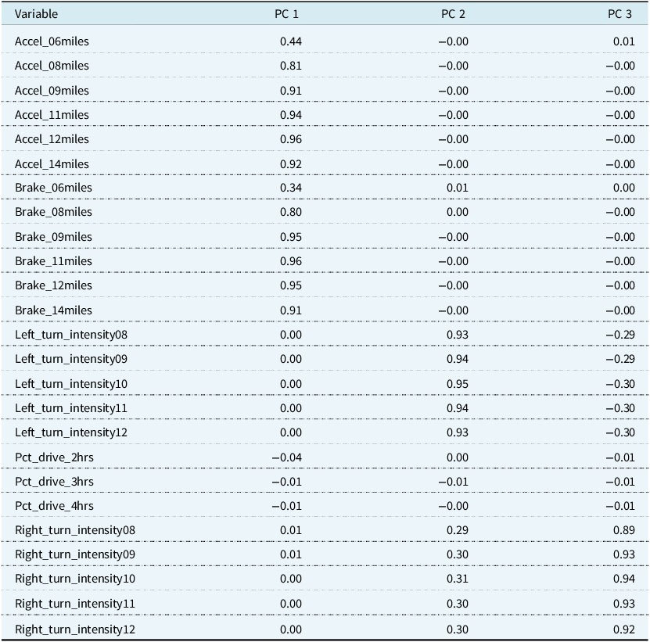This screenshot has width=650, height=642.
Task: Click the 0.92 value for Accel_14miles
Action: coord(291,164)
